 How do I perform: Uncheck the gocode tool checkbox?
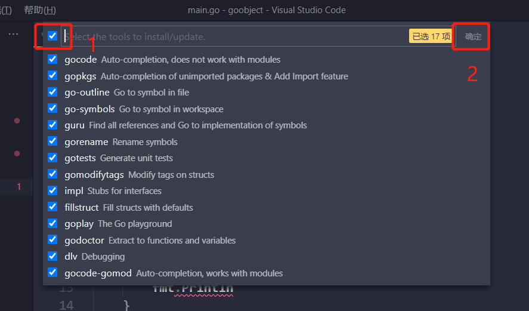[52, 60]
